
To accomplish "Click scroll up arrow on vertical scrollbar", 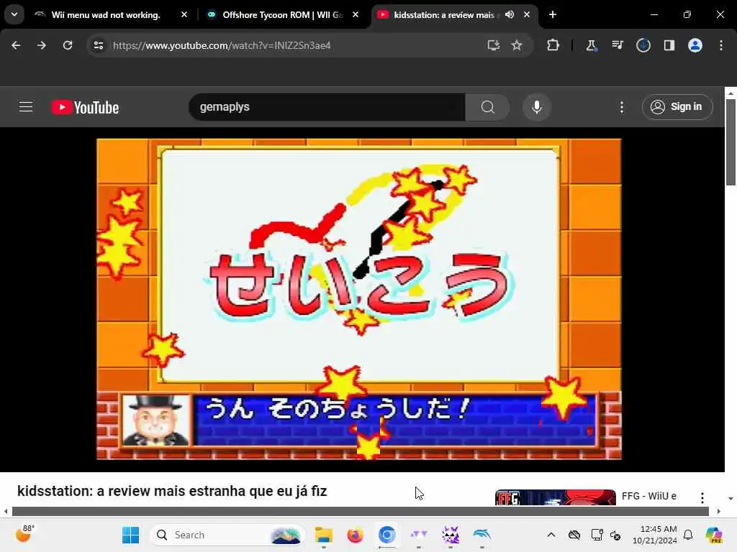I will (731, 93).
